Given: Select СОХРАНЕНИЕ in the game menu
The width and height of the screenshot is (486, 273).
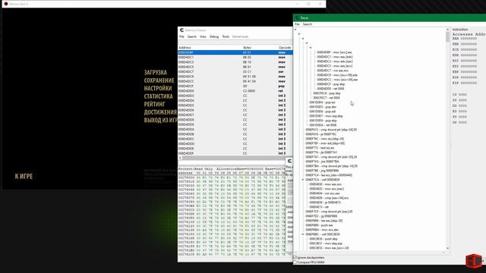Looking at the screenshot, I should tap(159, 80).
